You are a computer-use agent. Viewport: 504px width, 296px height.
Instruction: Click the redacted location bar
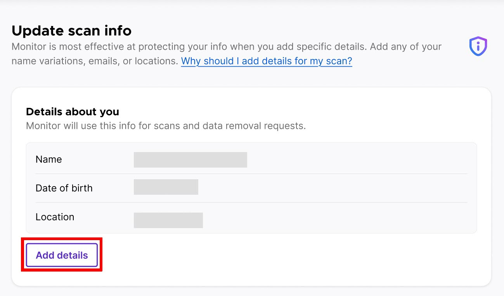[168, 220]
